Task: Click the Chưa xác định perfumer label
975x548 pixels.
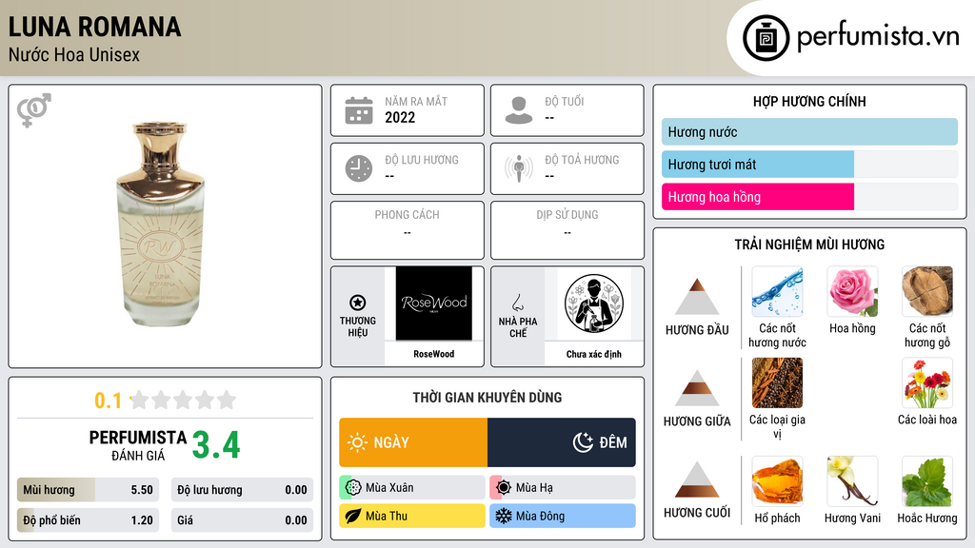Action: [594, 354]
